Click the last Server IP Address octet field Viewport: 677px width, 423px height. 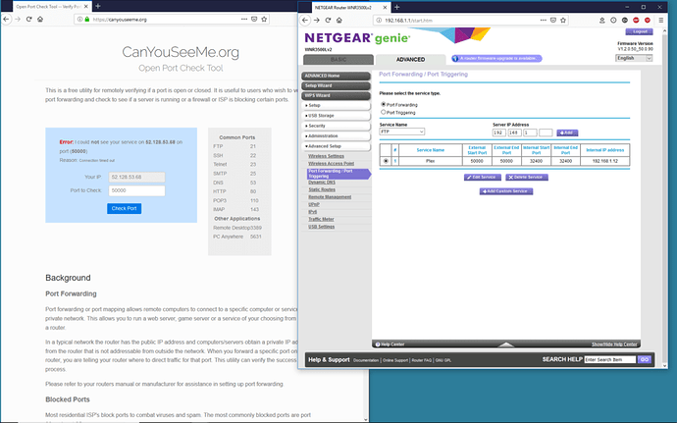pos(546,132)
